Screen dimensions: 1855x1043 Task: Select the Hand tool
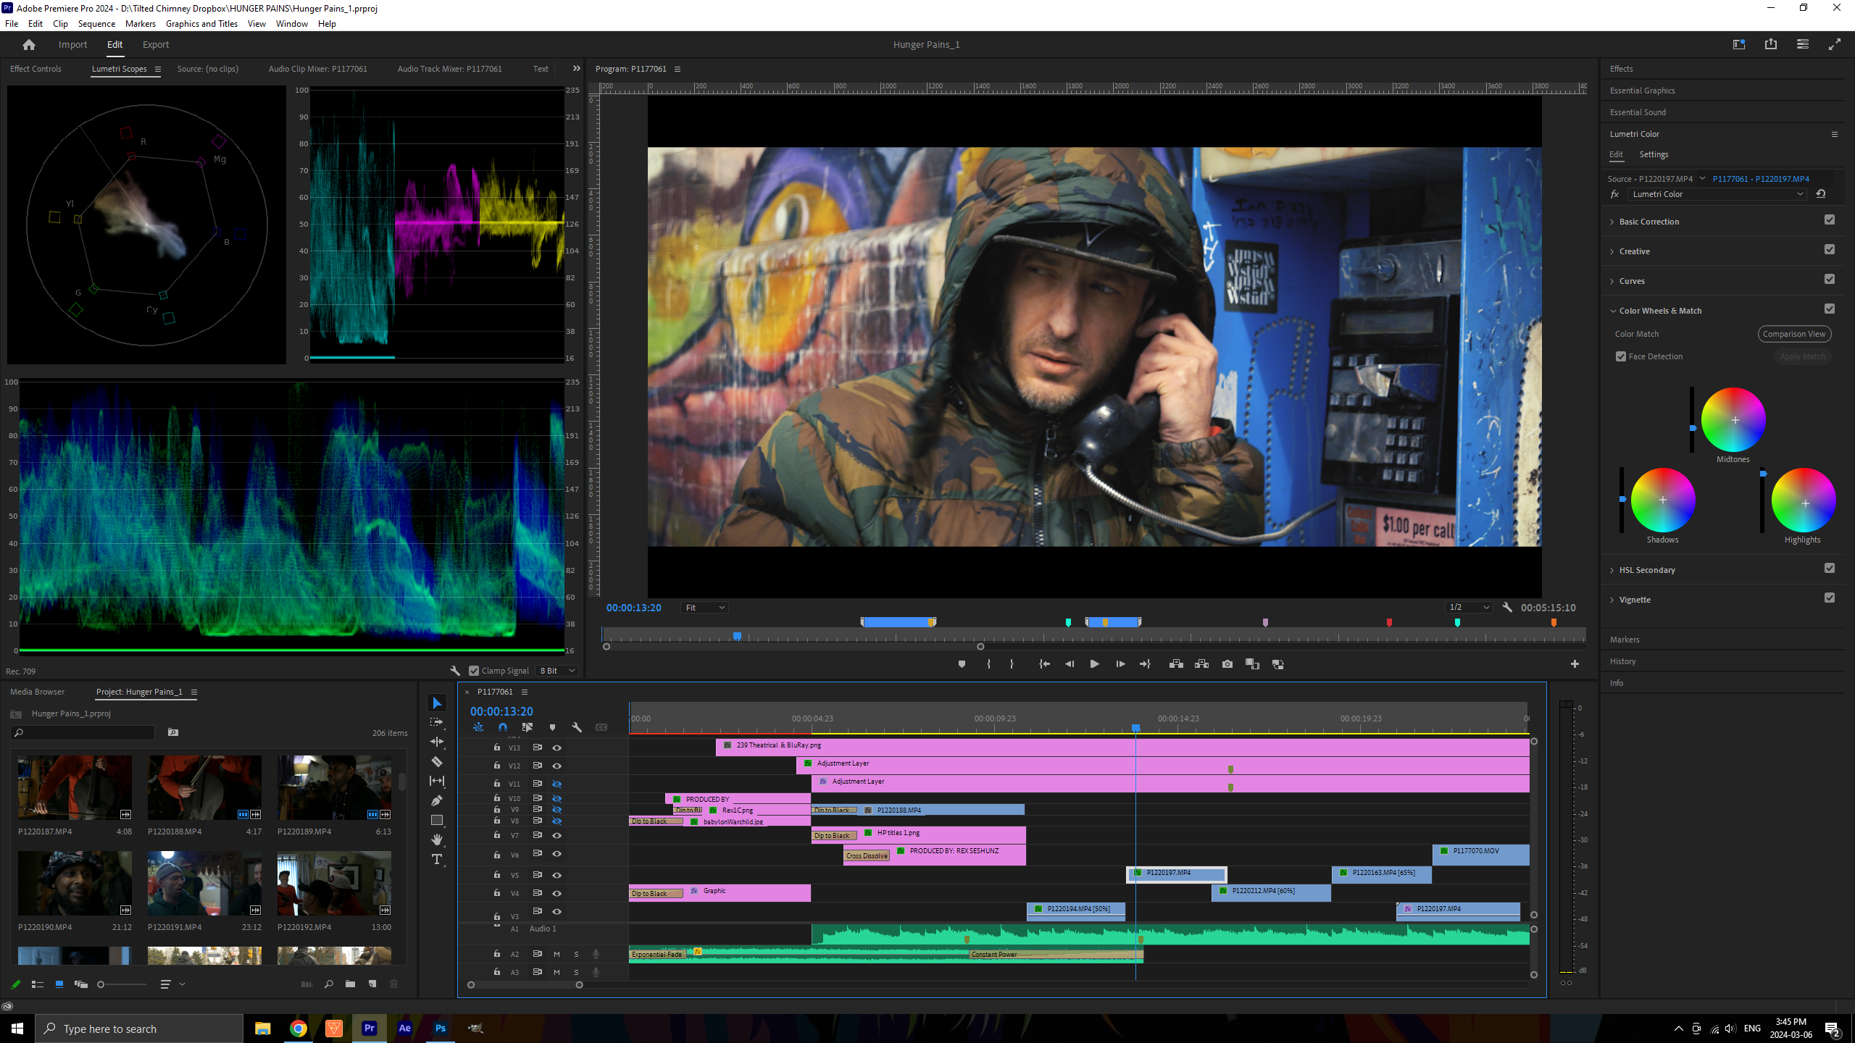[x=436, y=839]
